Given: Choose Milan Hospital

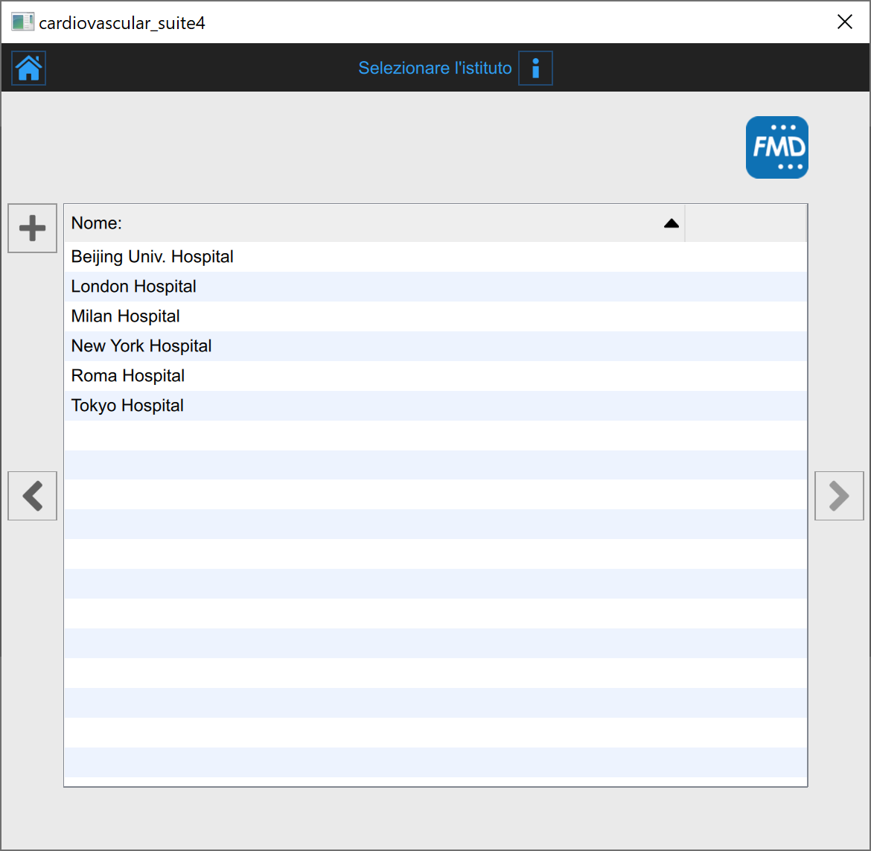Looking at the screenshot, I should tap(126, 316).
